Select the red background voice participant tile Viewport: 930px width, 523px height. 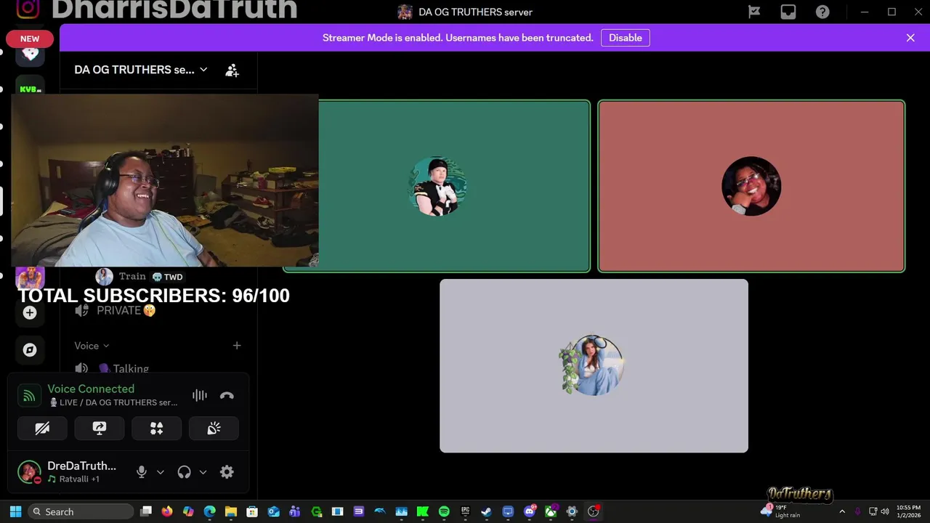(x=751, y=186)
